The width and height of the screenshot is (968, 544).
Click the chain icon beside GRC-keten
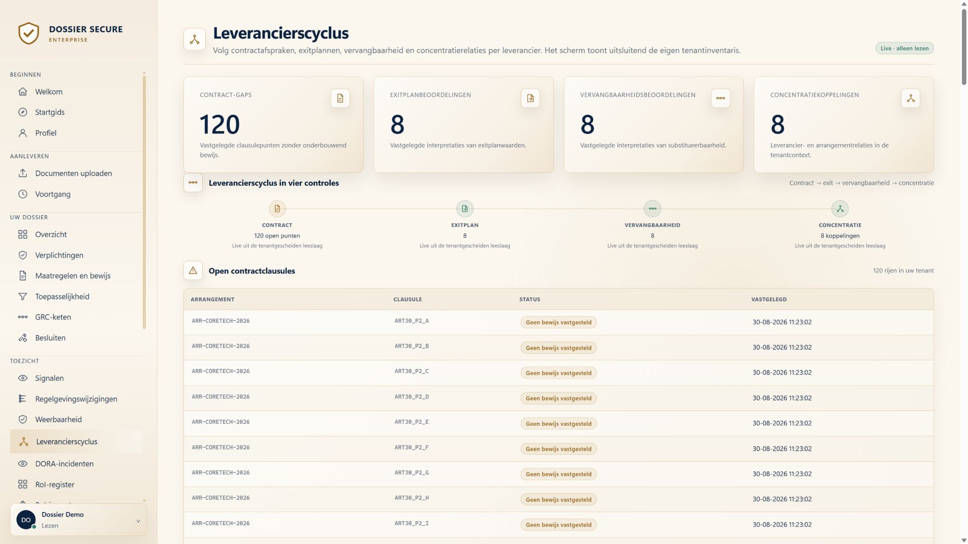click(x=22, y=317)
